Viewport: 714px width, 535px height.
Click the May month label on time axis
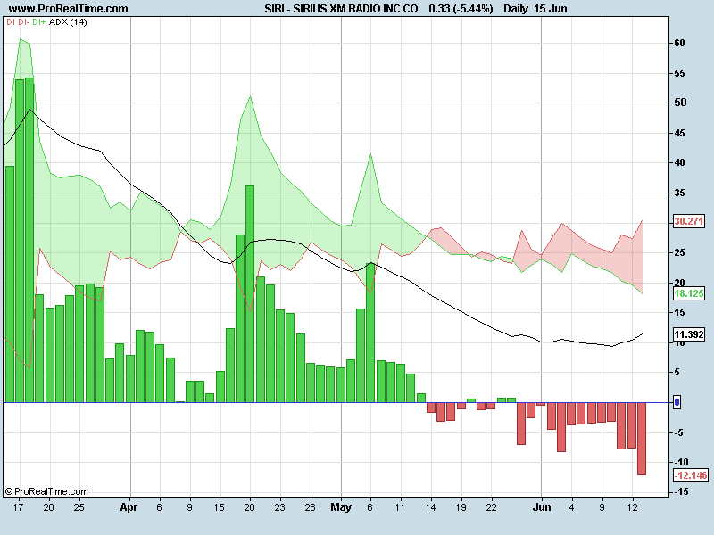click(x=341, y=507)
